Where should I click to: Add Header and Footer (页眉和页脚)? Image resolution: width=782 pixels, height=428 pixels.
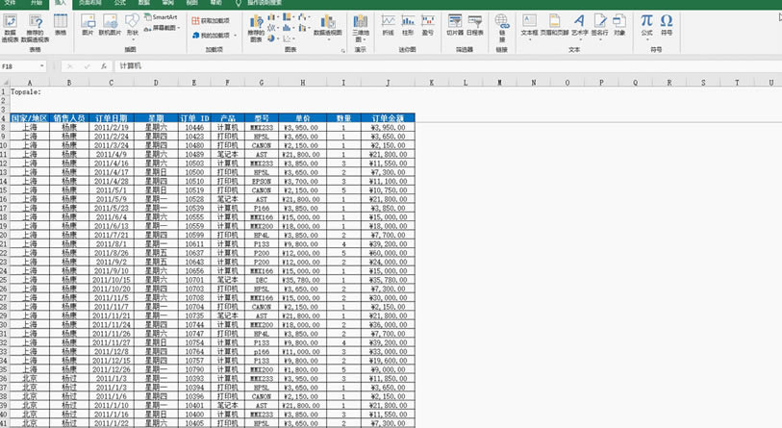[554, 25]
